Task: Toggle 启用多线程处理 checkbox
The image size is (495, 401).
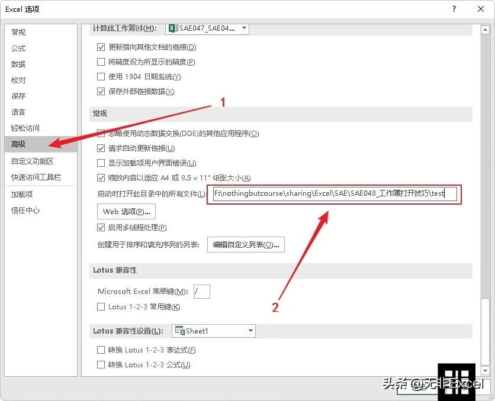Action: point(101,227)
